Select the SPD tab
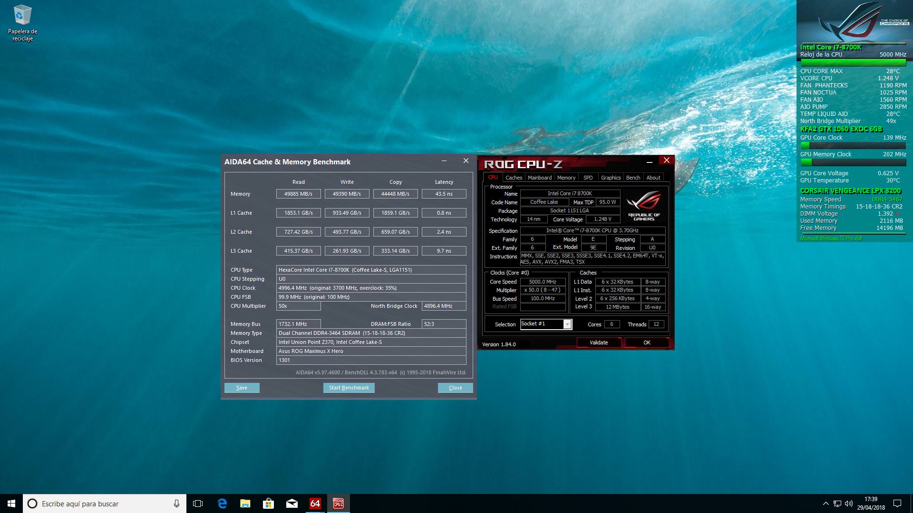This screenshot has width=913, height=513. (x=588, y=178)
